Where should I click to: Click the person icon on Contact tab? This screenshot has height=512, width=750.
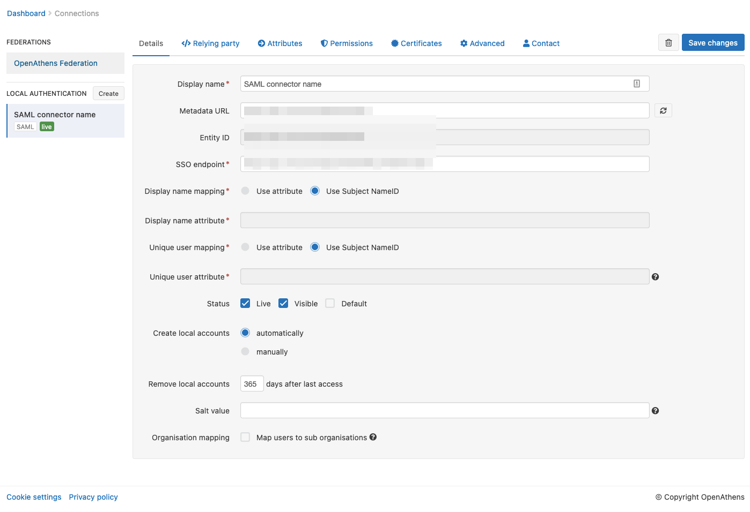point(525,43)
